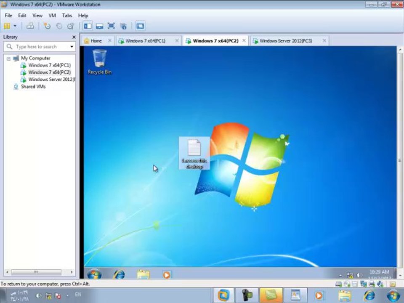404x303 pixels.
Task: Close the Library panel
Action: click(74, 37)
